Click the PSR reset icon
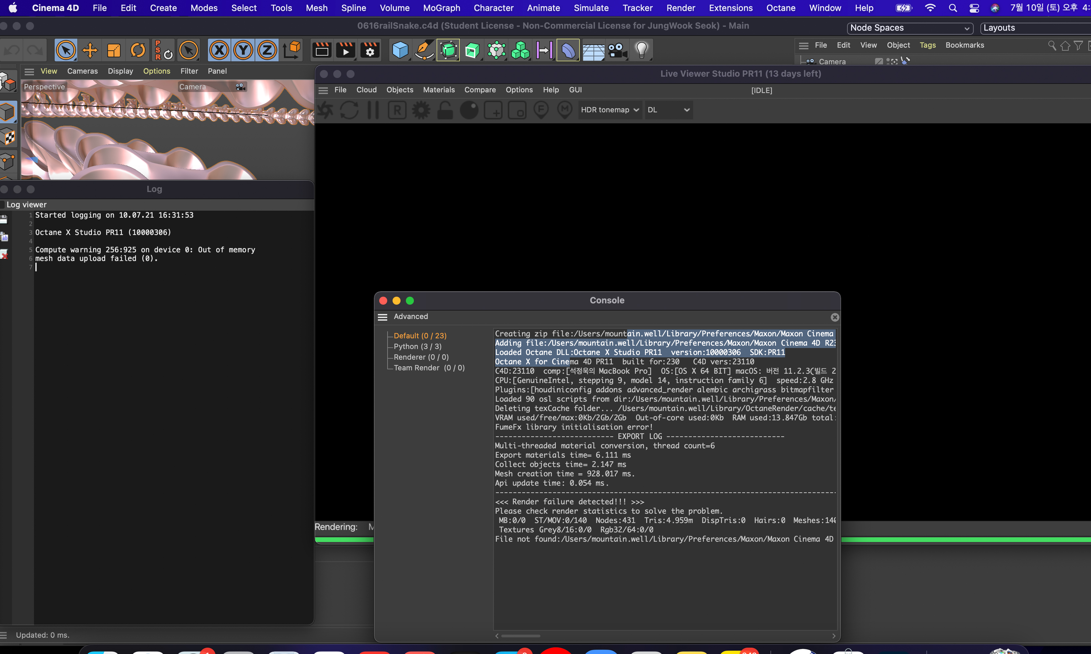The height and width of the screenshot is (654, 1091). pos(163,50)
